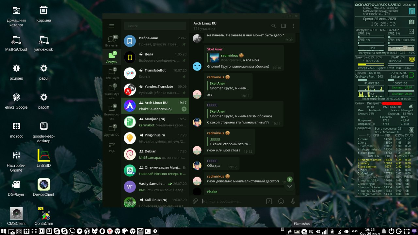Open the 'Другие ОС' chat folder
The image size is (418, 235).
(112, 130)
